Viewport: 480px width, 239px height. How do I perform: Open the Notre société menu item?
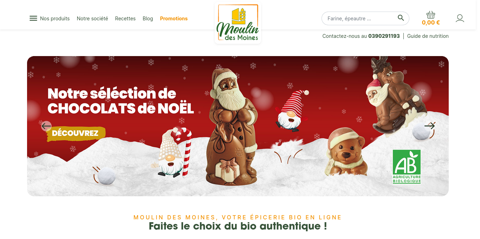[x=92, y=19]
